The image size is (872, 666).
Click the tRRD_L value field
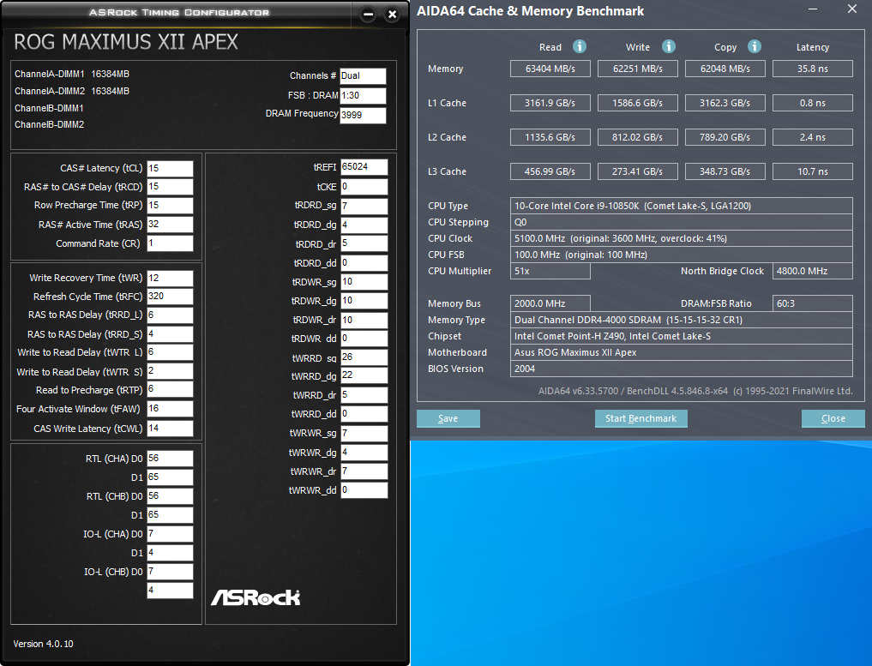170,315
